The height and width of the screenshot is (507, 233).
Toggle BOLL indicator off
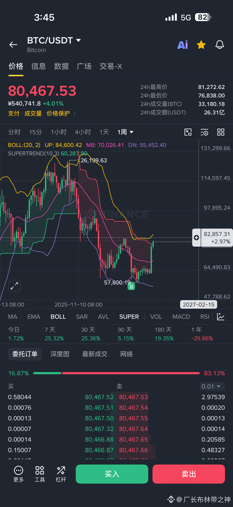coord(58,317)
